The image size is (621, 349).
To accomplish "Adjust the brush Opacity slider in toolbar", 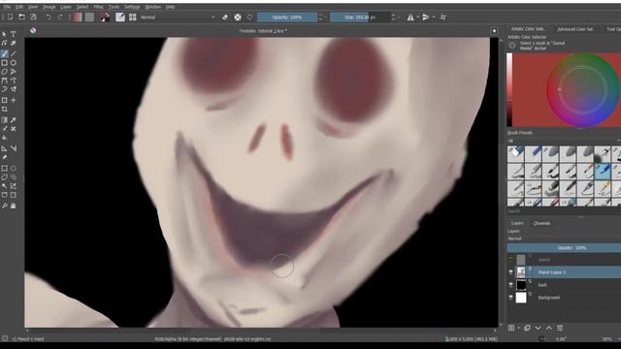I will click(x=287, y=17).
